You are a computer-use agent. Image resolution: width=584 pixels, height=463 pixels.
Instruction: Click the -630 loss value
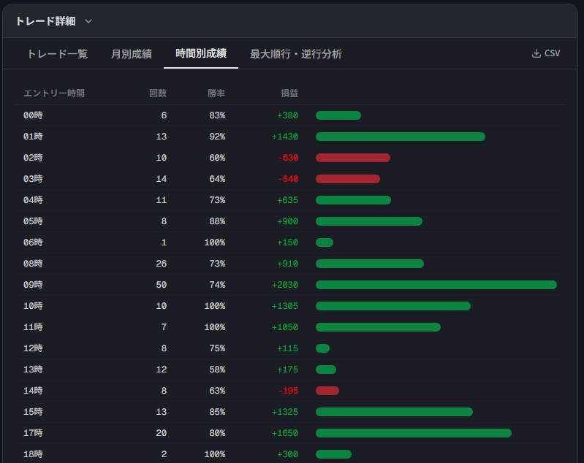point(288,158)
